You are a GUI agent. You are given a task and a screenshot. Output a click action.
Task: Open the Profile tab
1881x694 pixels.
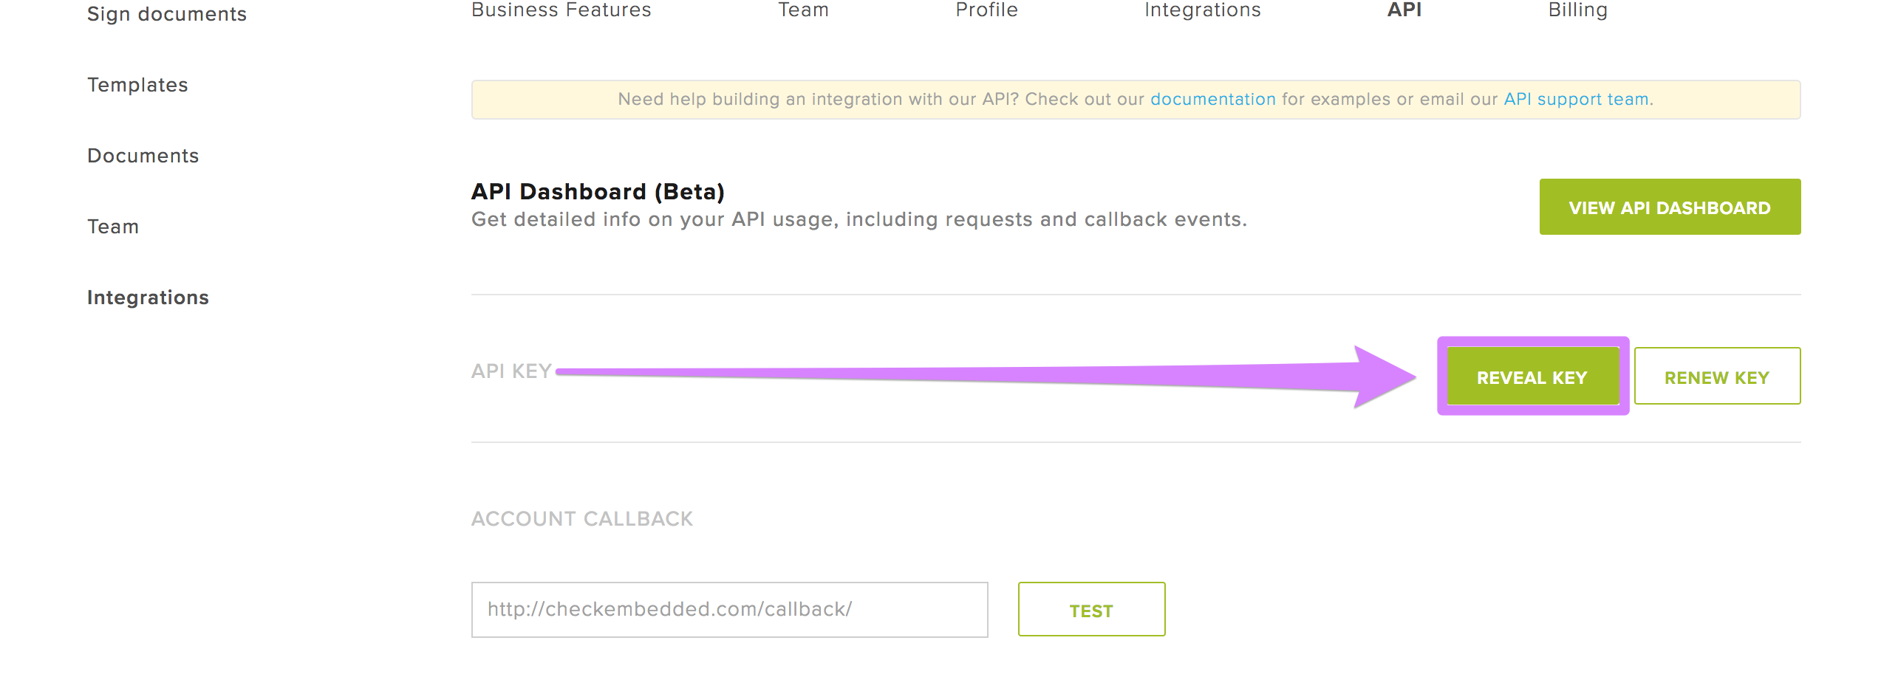[986, 10]
